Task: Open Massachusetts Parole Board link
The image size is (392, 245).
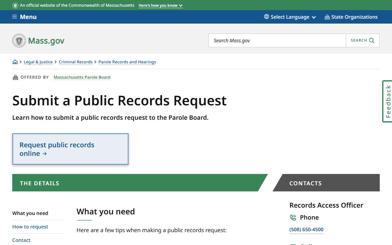Action: coord(82,77)
